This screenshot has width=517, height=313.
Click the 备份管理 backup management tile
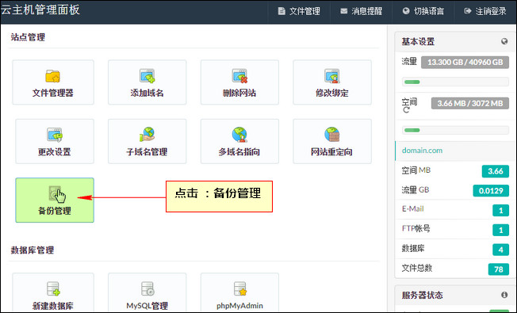55,200
